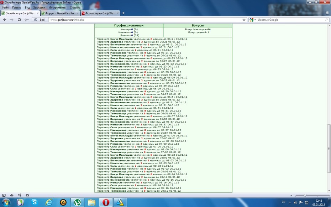Click the Бонусы table header
This screenshot has width=331, height=207.
(198, 25)
